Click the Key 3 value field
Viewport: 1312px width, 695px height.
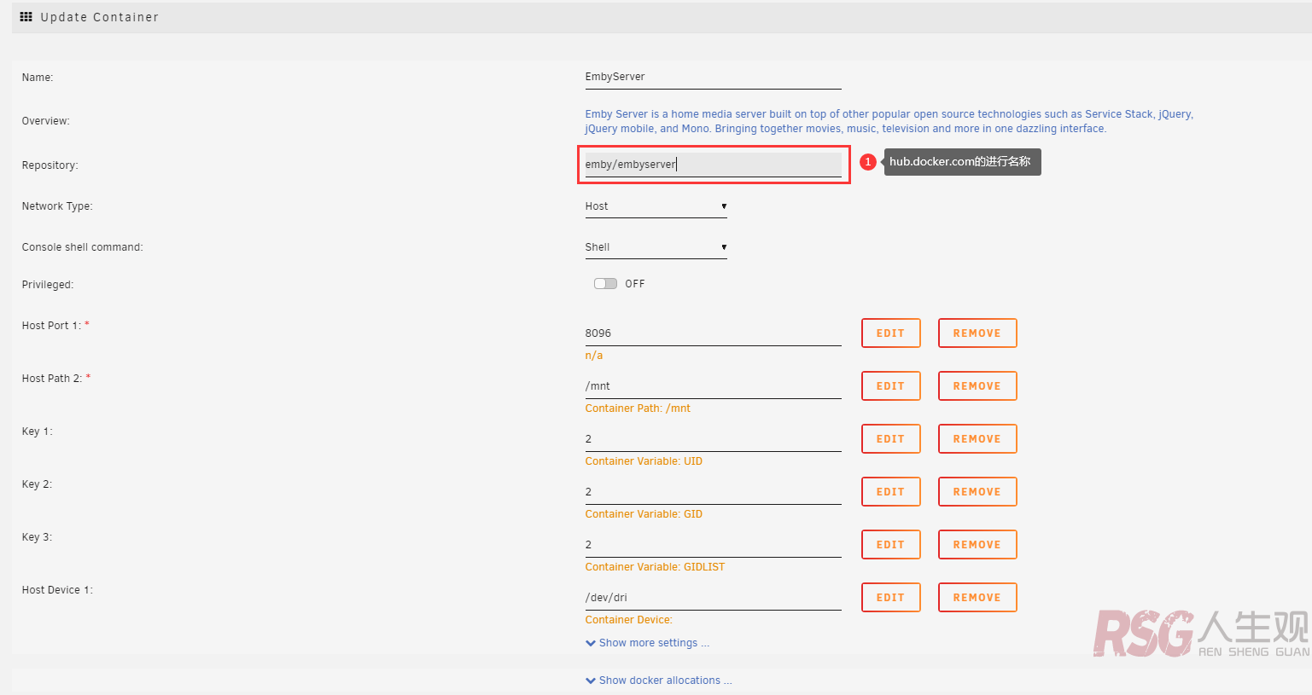(x=713, y=545)
